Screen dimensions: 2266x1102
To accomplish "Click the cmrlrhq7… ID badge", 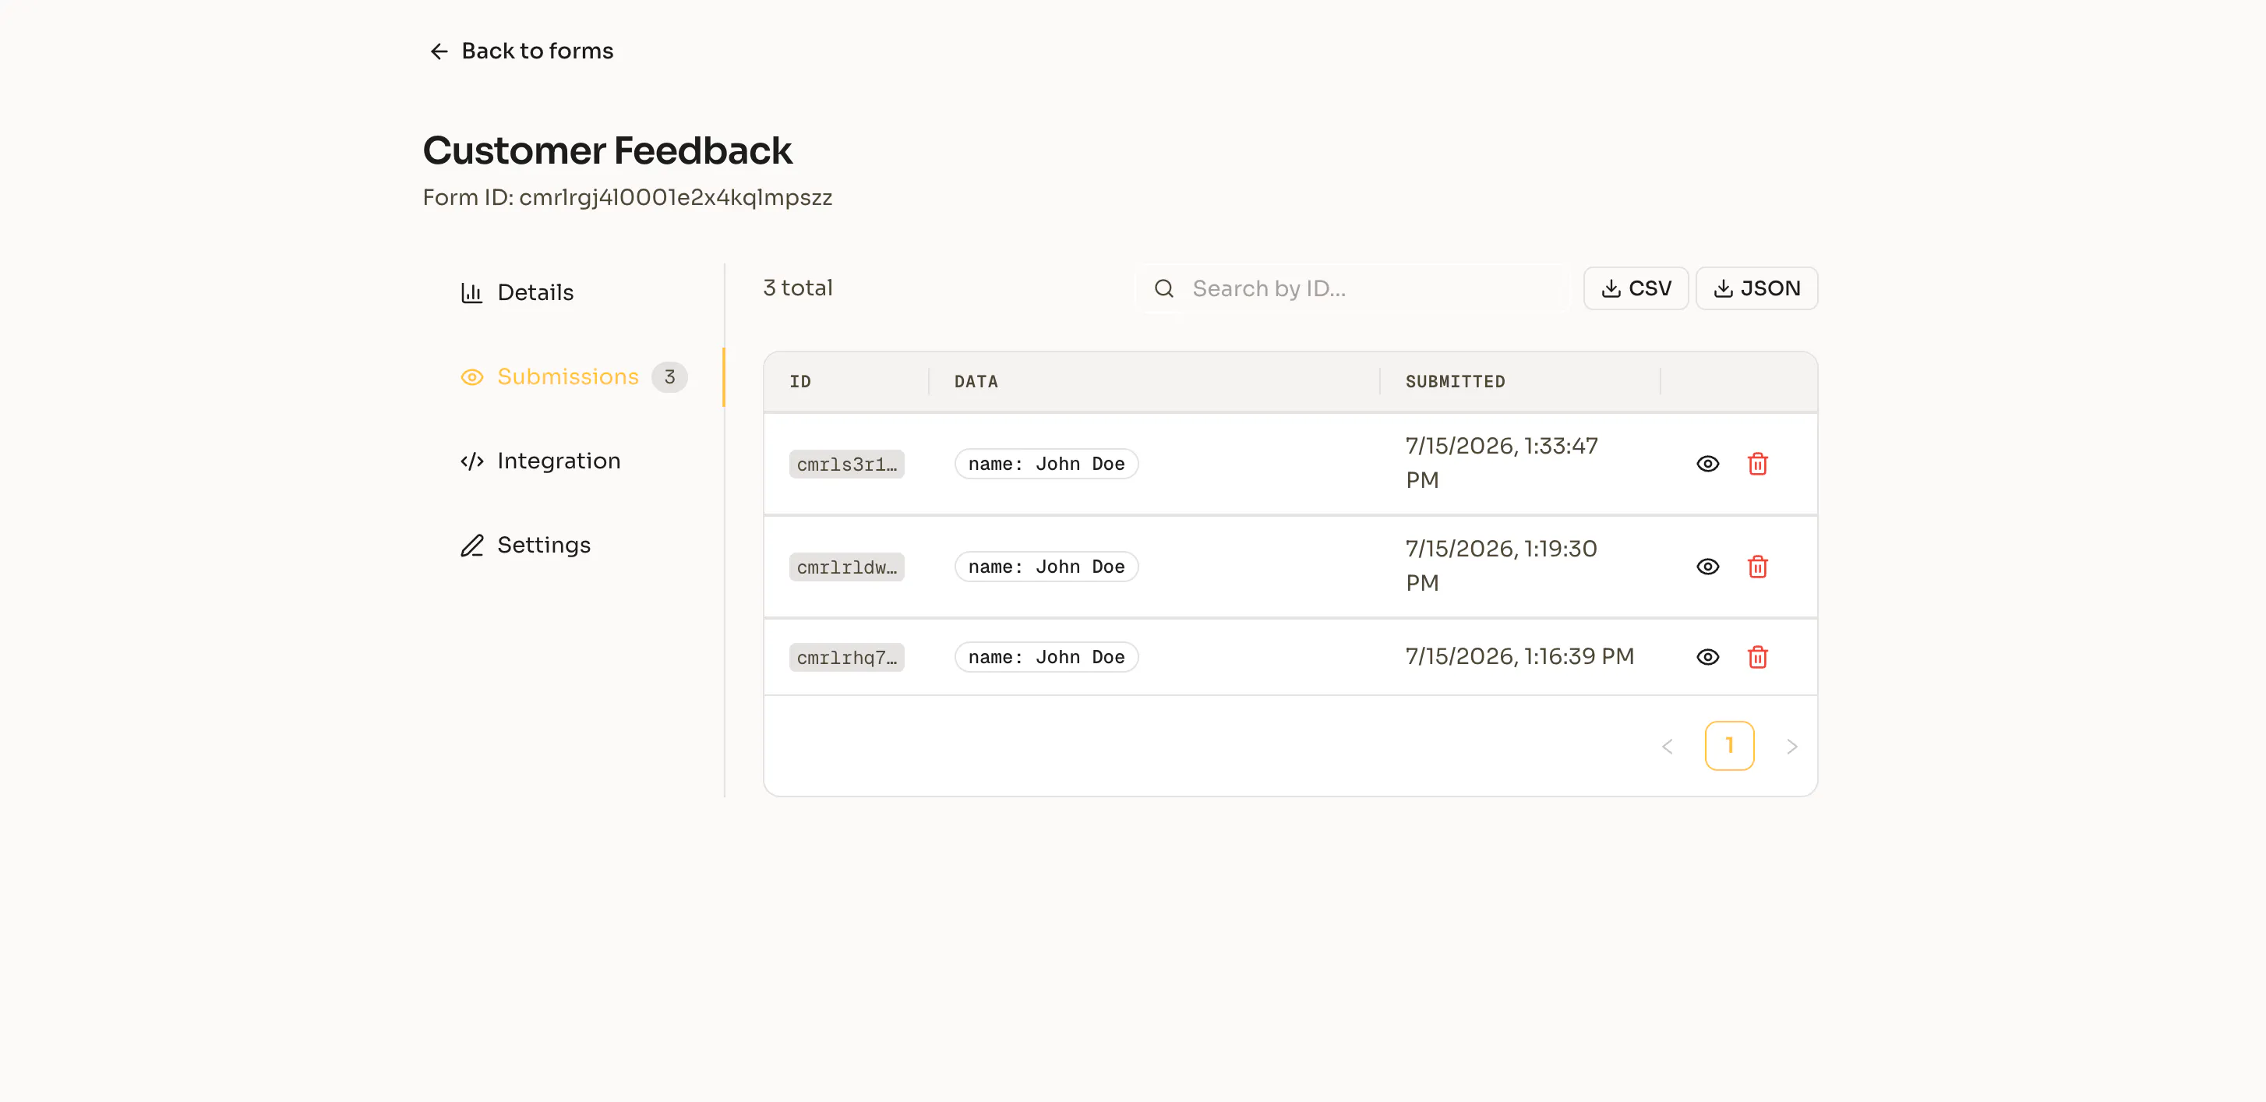I will 846,658.
